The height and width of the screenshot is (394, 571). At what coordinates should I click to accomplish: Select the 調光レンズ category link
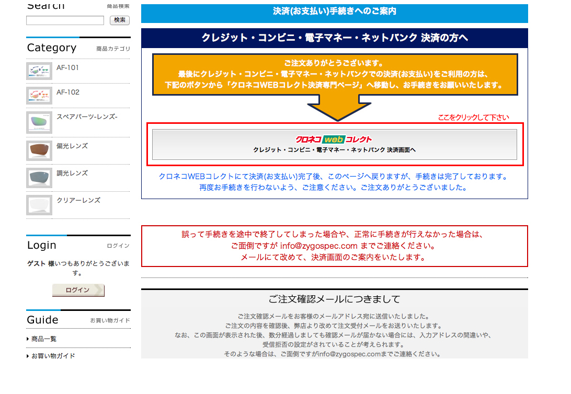pos(72,173)
